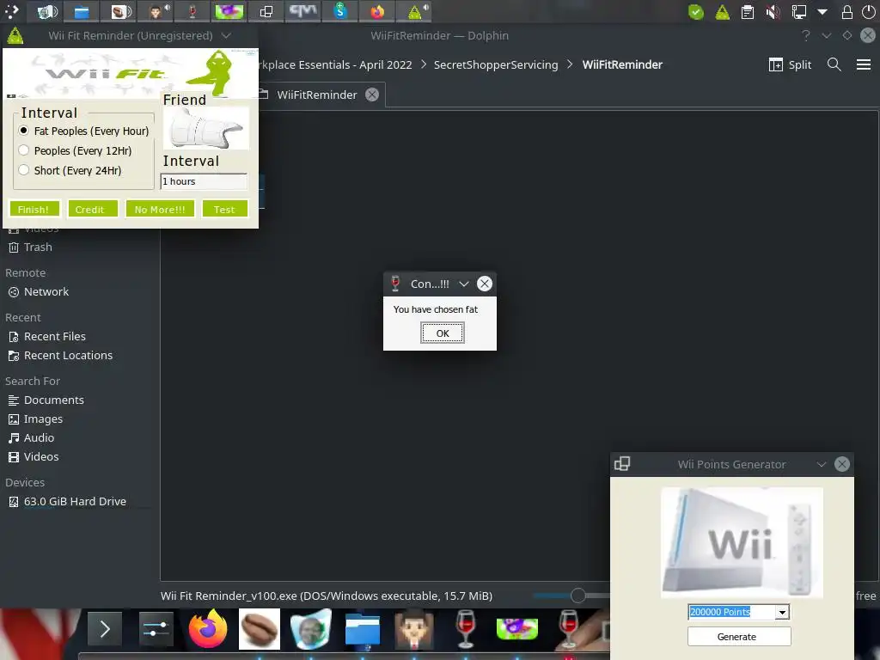Select Short (Every 24Hr) radio option

[x=70, y=170]
